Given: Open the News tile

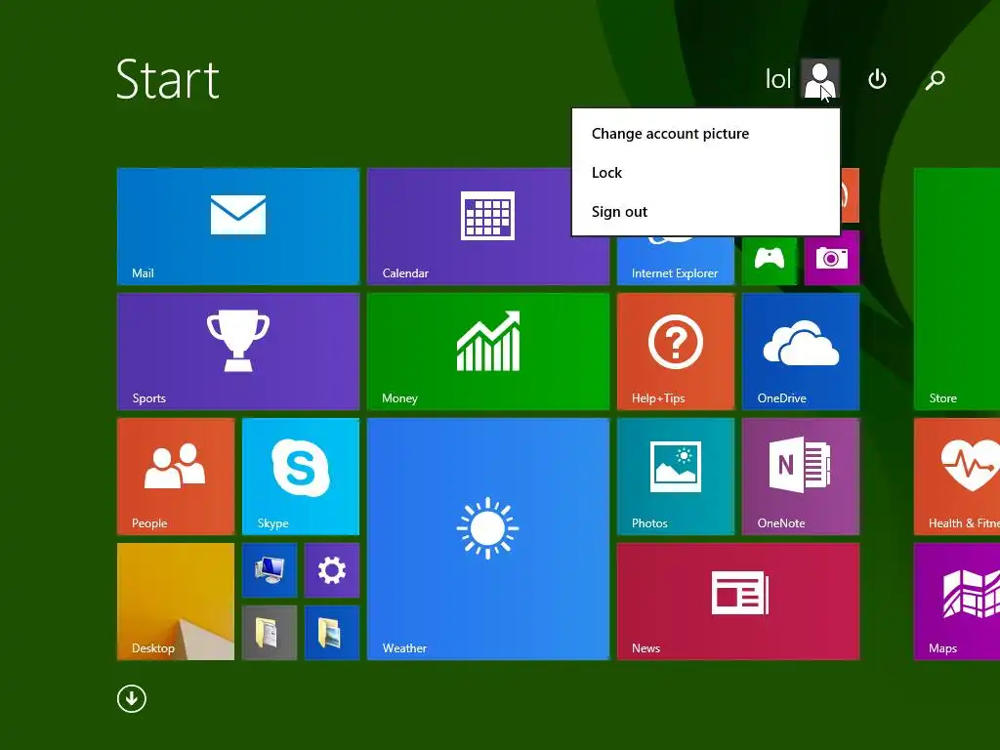Looking at the screenshot, I should [738, 602].
